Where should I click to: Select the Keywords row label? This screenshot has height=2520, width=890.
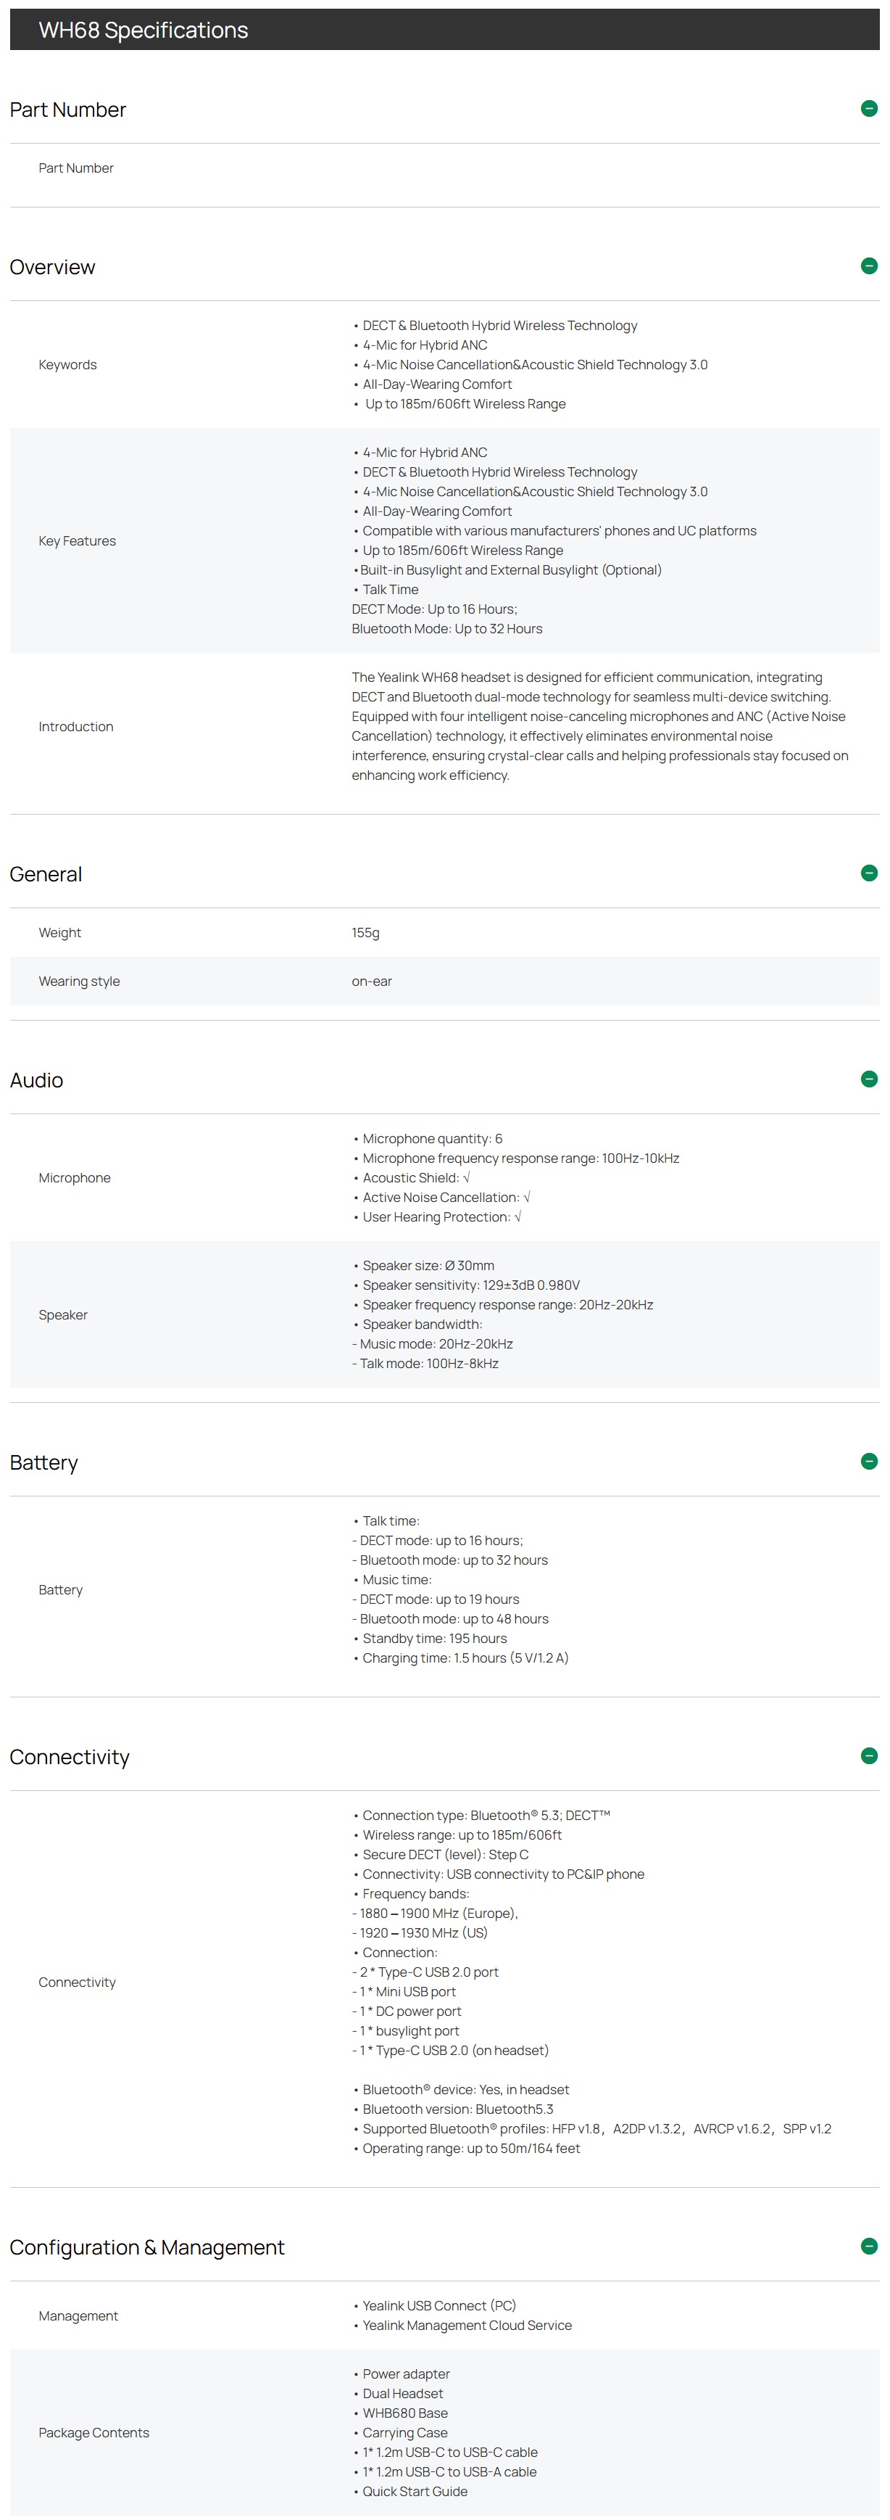point(67,365)
